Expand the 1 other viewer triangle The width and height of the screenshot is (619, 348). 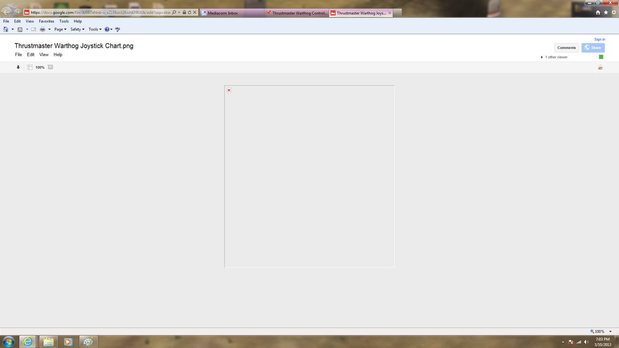542,57
